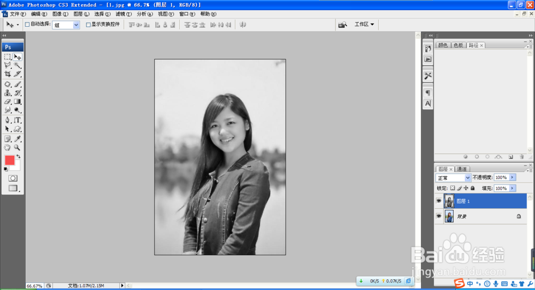Select the Gradient tool
Image resolution: width=535 pixels, height=290 pixels.
click(18, 101)
